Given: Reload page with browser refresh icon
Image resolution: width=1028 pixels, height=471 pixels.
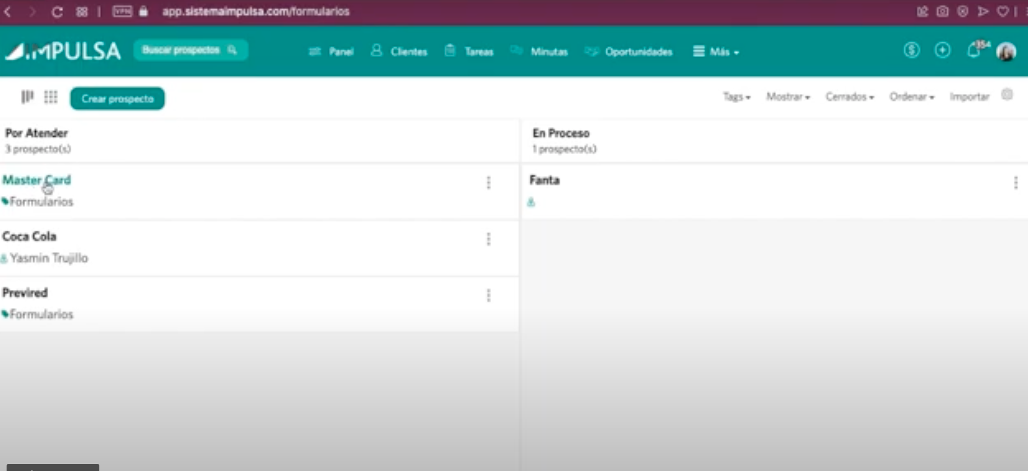Looking at the screenshot, I should coord(57,12).
